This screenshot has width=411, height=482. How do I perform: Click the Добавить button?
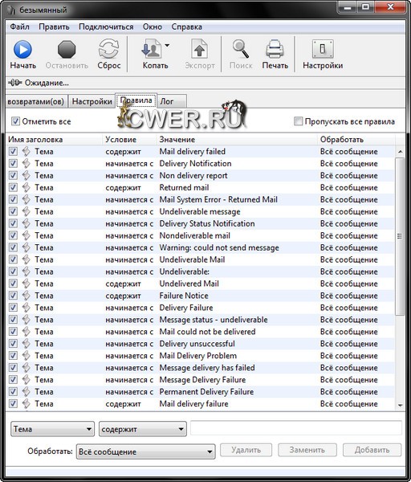372,450
